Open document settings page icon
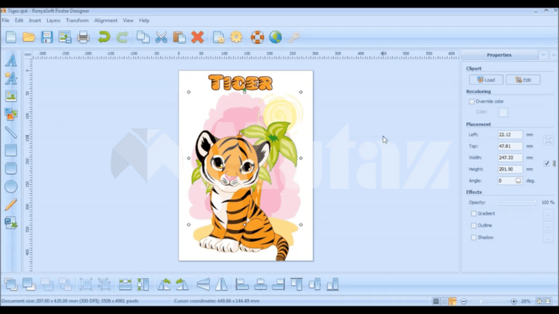559x314 pixels. click(218, 37)
